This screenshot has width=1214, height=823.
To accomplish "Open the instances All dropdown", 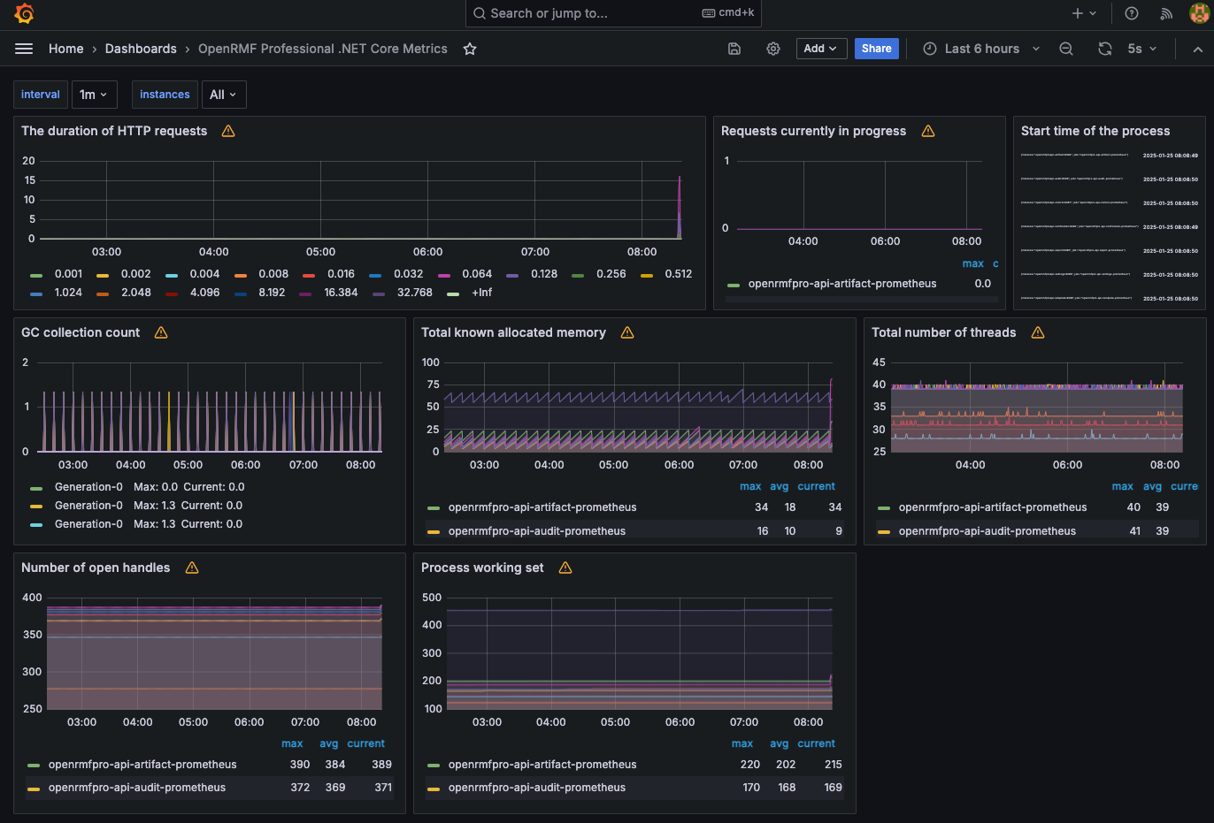I will coord(224,95).
